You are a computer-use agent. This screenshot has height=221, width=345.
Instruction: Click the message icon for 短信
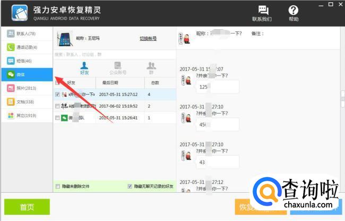(x=11, y=61)
